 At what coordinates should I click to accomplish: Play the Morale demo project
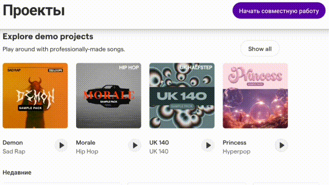pos(135,145)
